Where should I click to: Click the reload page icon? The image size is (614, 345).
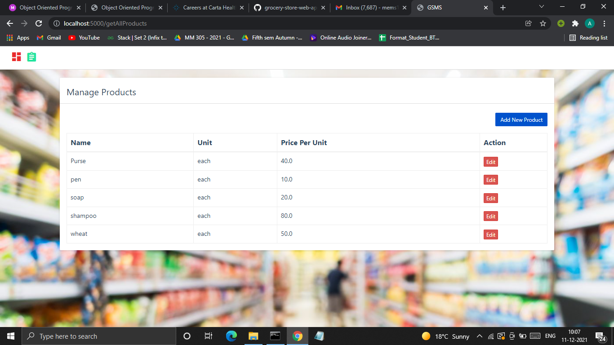40,23
